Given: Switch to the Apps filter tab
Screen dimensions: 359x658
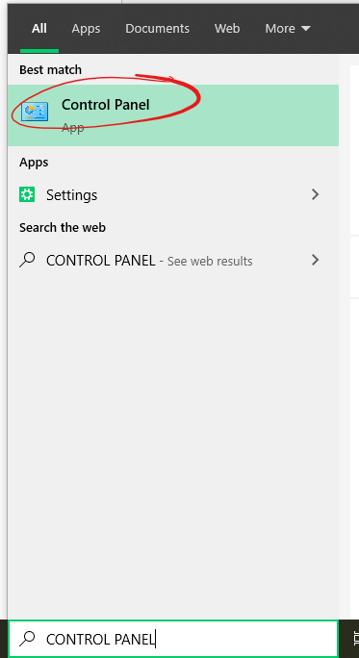Looking at the screenshot, I should [86, 29].
